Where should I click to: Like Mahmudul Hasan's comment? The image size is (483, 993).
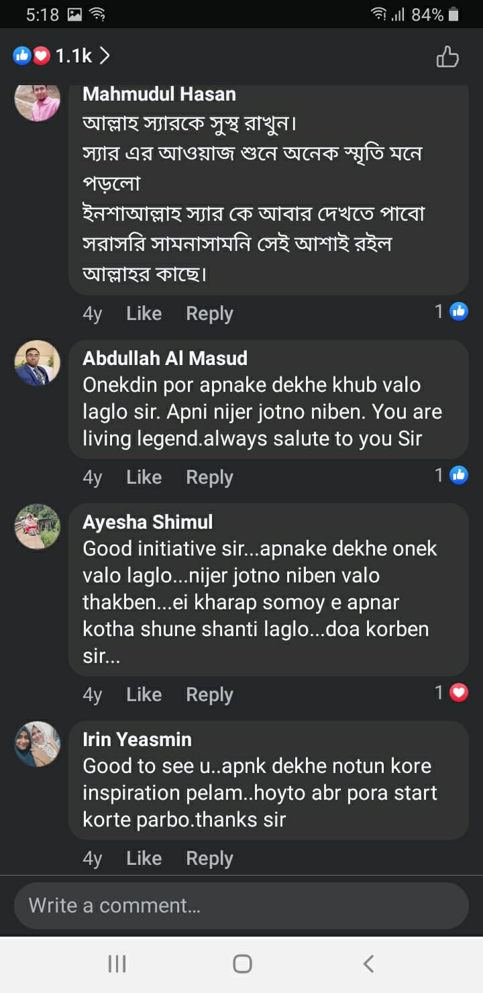point(144,313)
